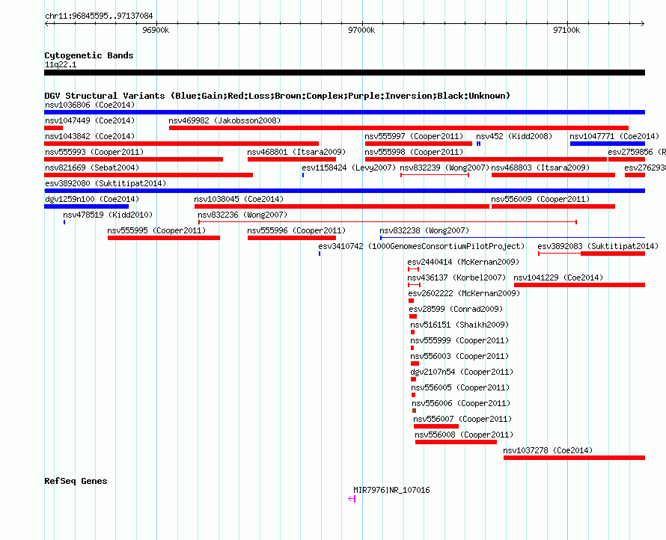Click nsv821669 (Sebat2004) label
The image size is (666, 540).
click(92, 168)
